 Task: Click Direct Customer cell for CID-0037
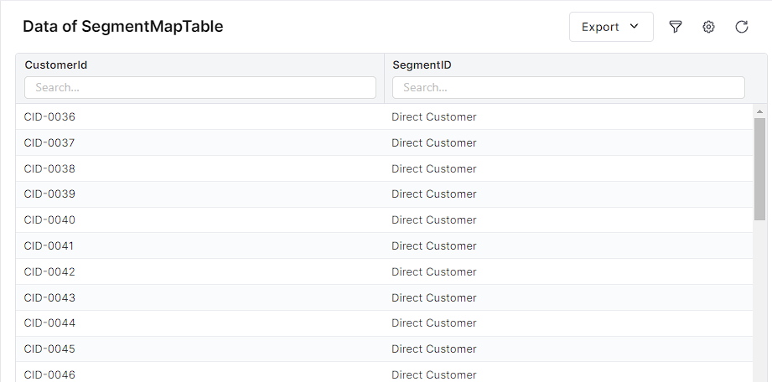(433, 142)
